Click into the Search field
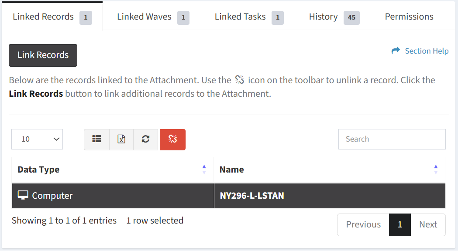Image resolution: width=458 pixels, height=251 pixels. point(392,139)
